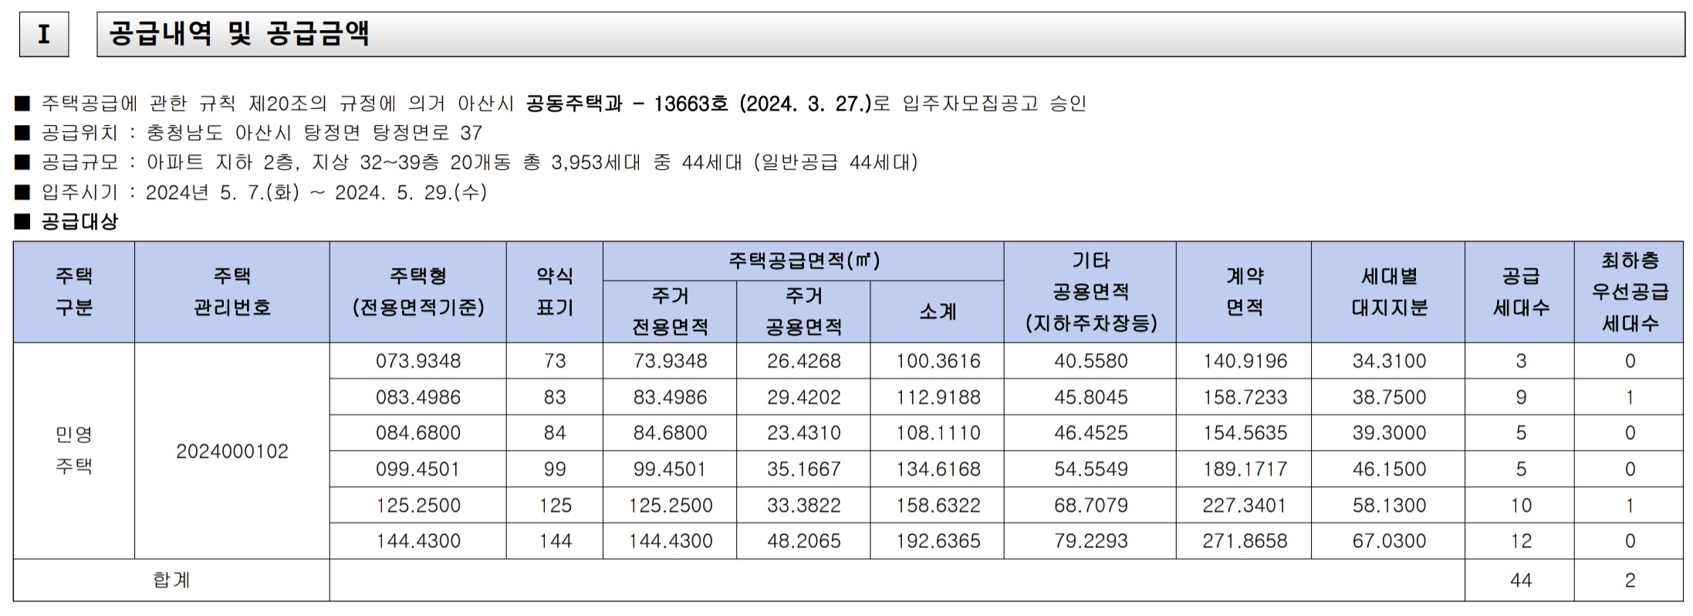
Task: Click the abbreviation cell 83
Action: [555, 397]
